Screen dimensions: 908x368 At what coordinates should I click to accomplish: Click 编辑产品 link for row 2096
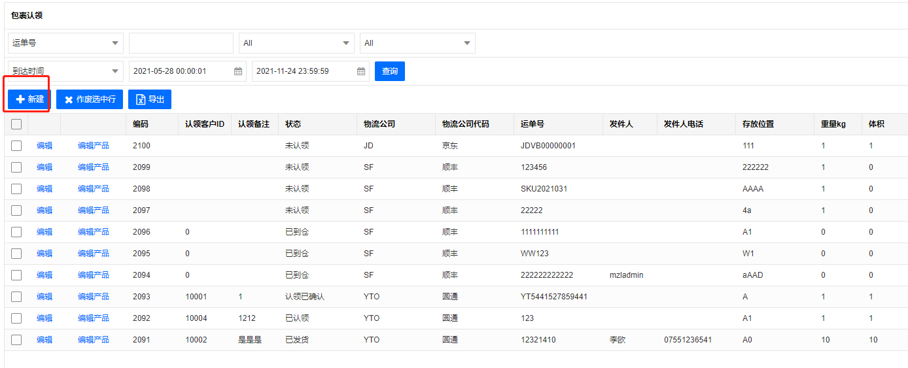(x=94, y=232)
